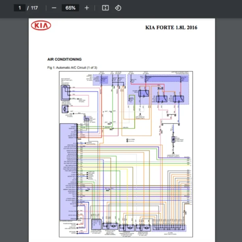Viewport: 242px width, 242px height.
Task: Click the component box at diagram's top-left corner
Action: (64, 93)
